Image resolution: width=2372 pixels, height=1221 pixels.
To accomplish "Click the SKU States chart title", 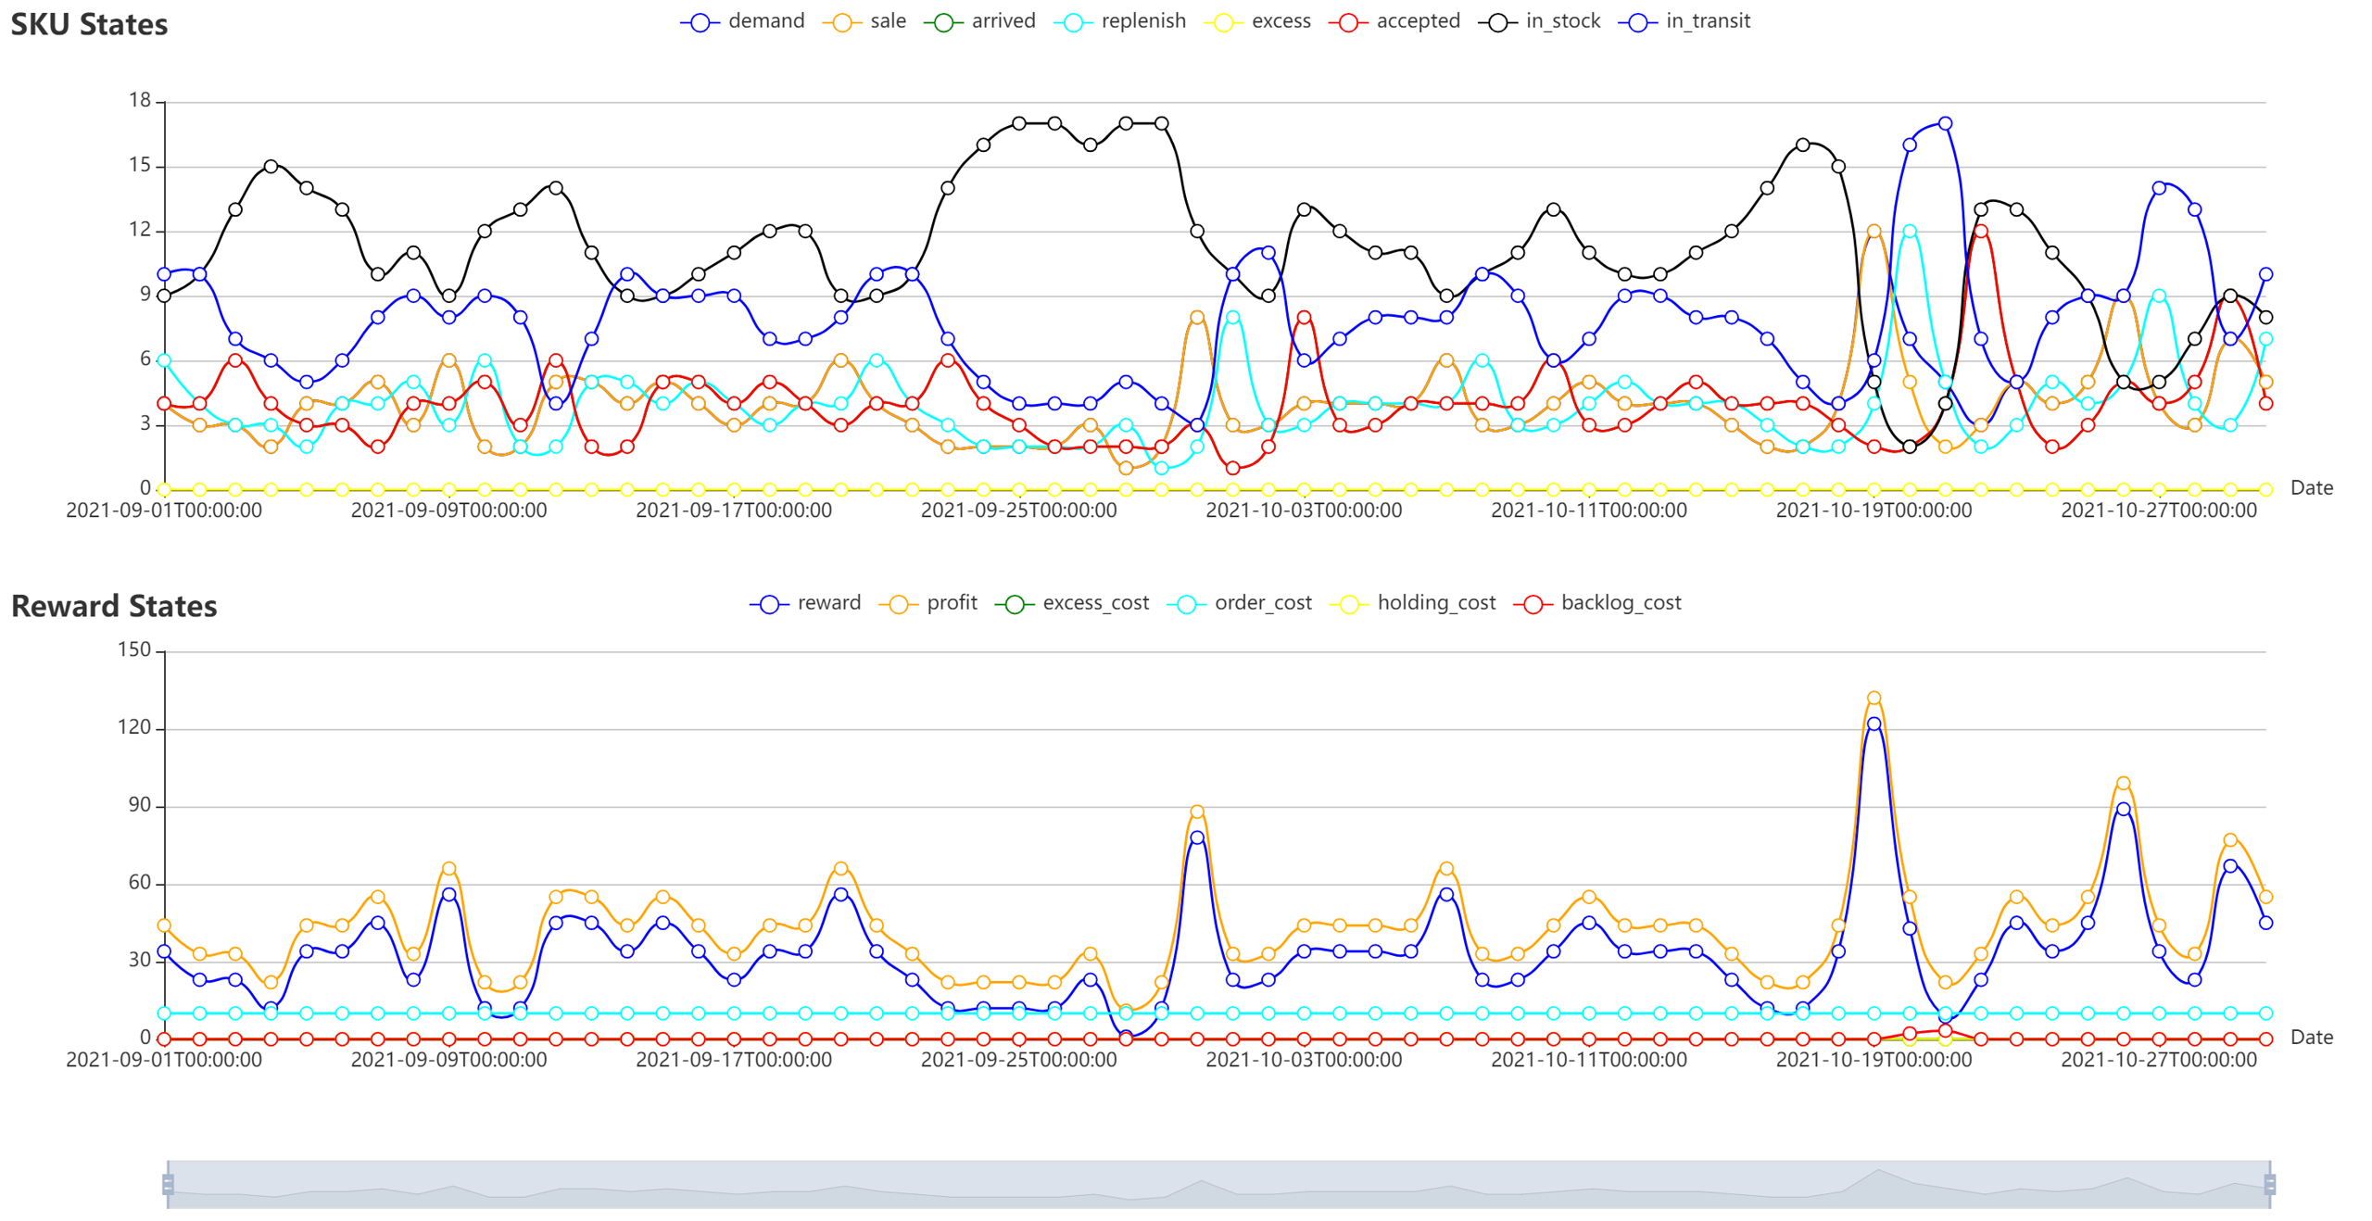I will click(x=89, y=24).
